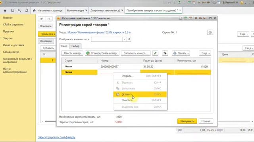This screenshot has height=142, width=254.
Task: Select the cell with number 2000000000077
Action: (x=119, y=67)
